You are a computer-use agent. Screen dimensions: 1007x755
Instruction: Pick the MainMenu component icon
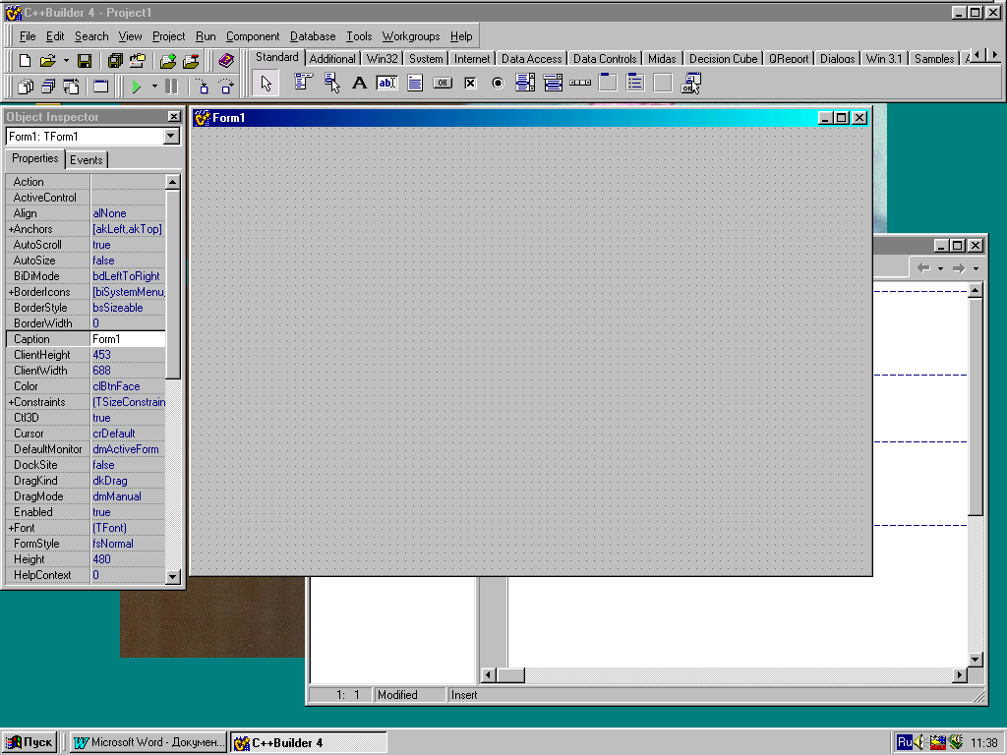(303, 83)
